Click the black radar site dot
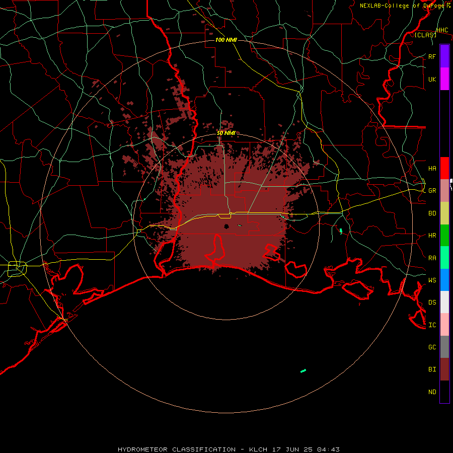 click(226, 226)
